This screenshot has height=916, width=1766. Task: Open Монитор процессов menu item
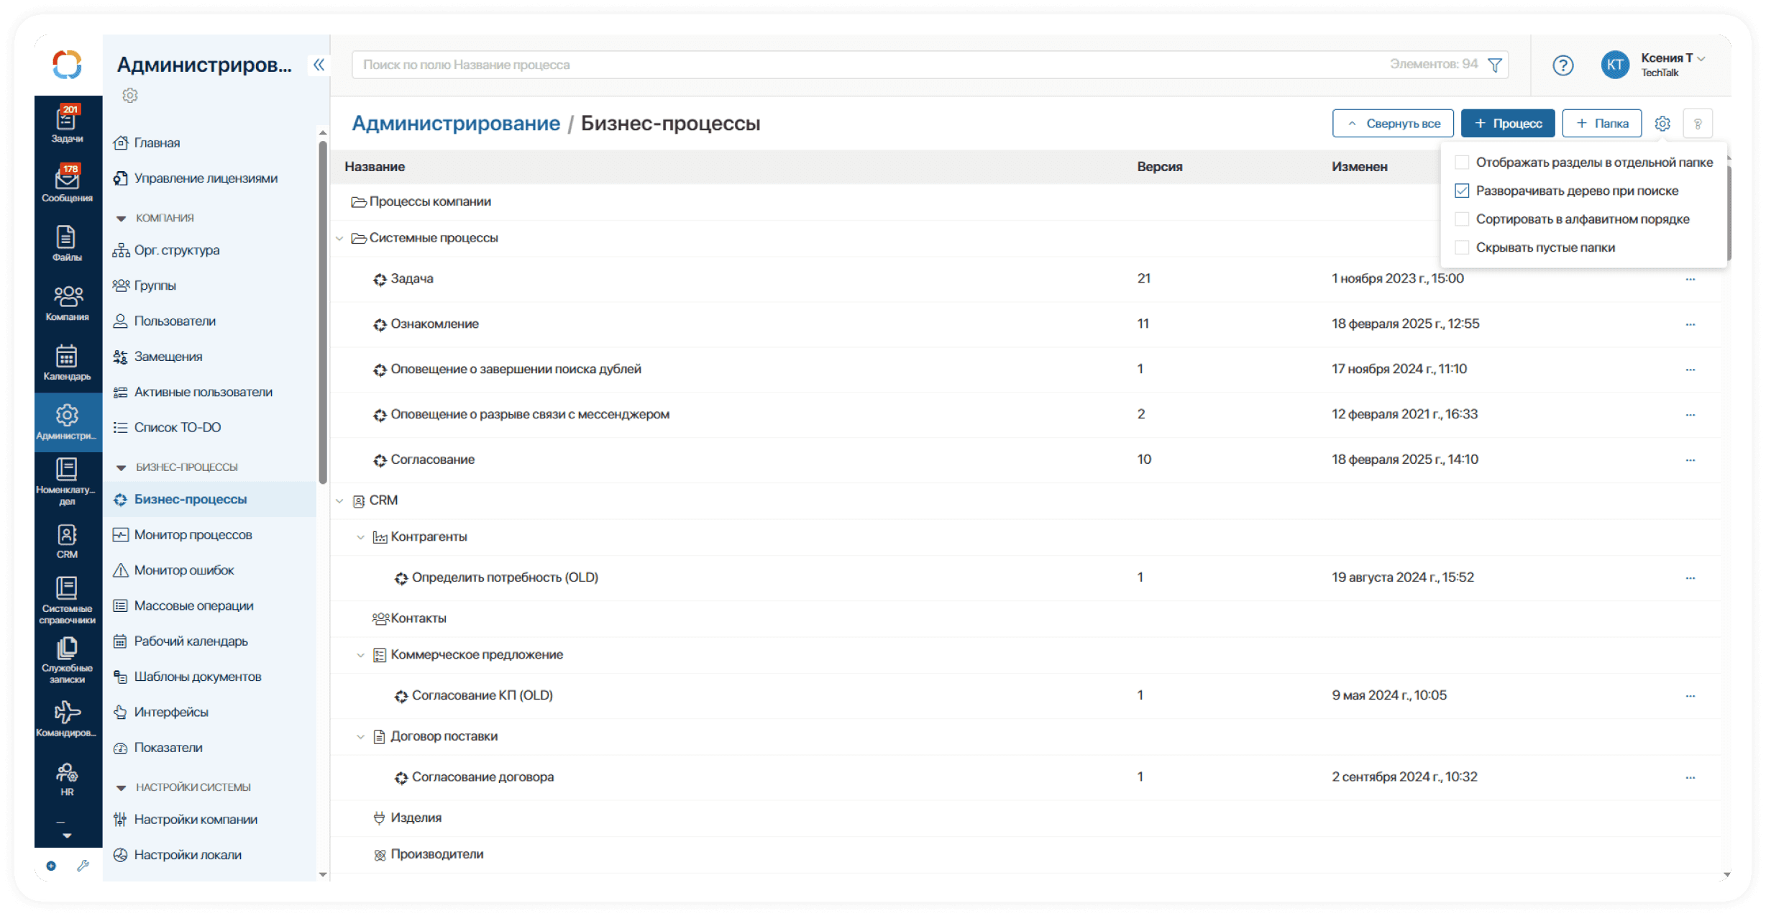point(193,535)
